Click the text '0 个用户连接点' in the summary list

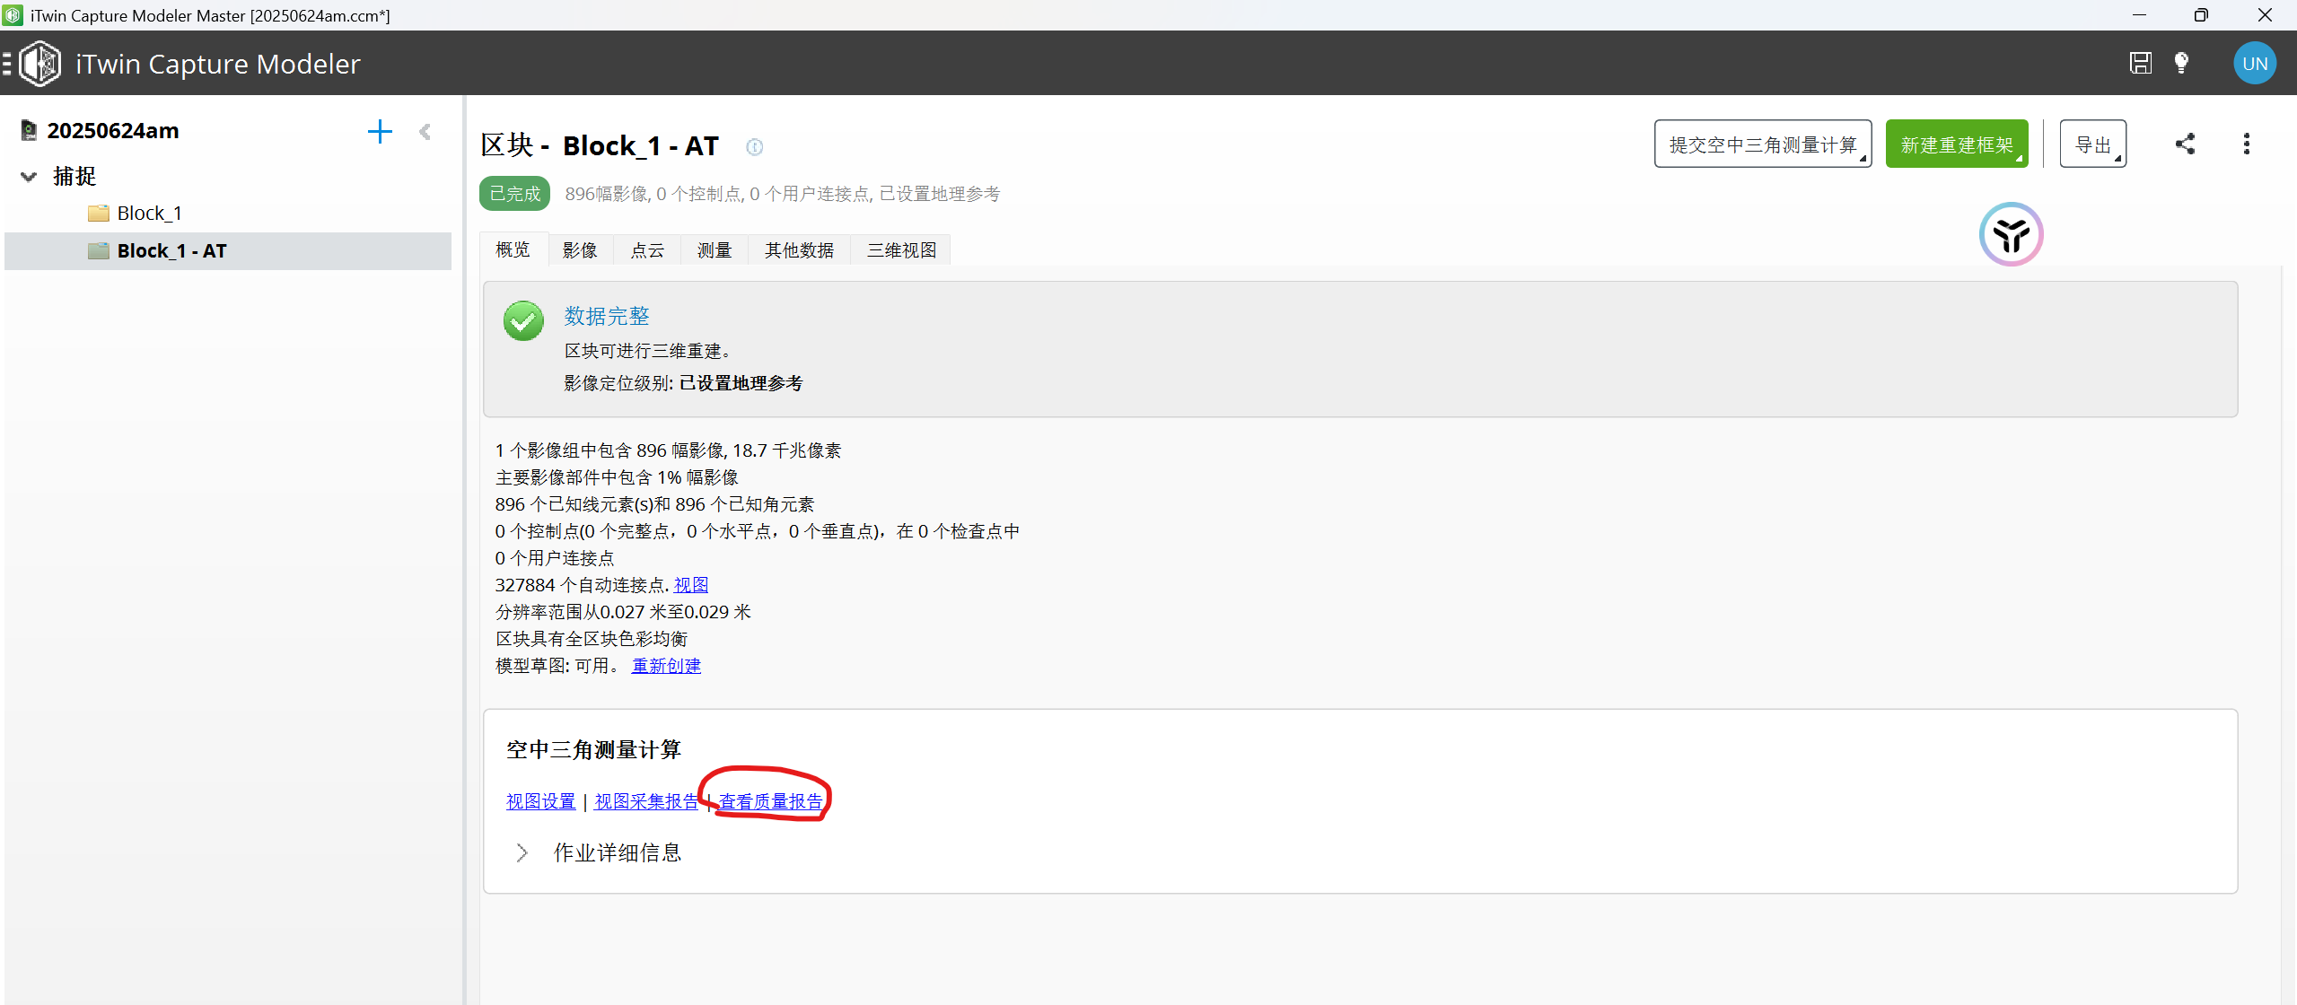click(555, 558)
